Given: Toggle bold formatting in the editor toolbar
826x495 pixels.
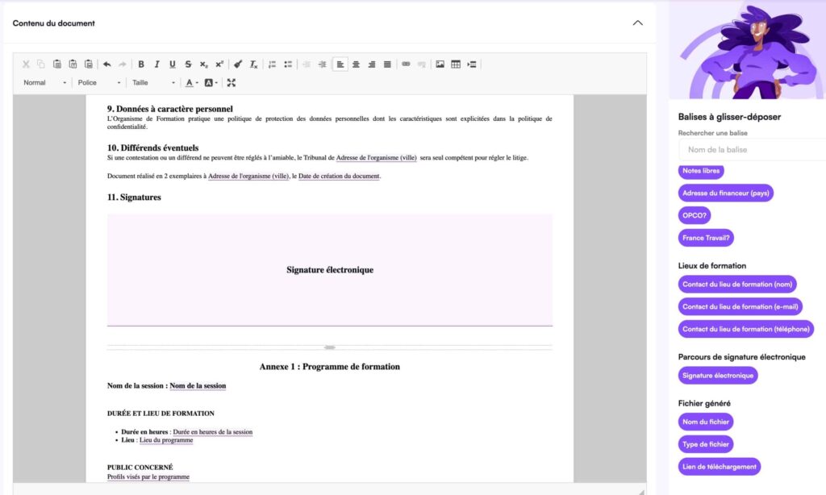Looking at the screenshot, I should pyautogui.click(x=141, y=64).
